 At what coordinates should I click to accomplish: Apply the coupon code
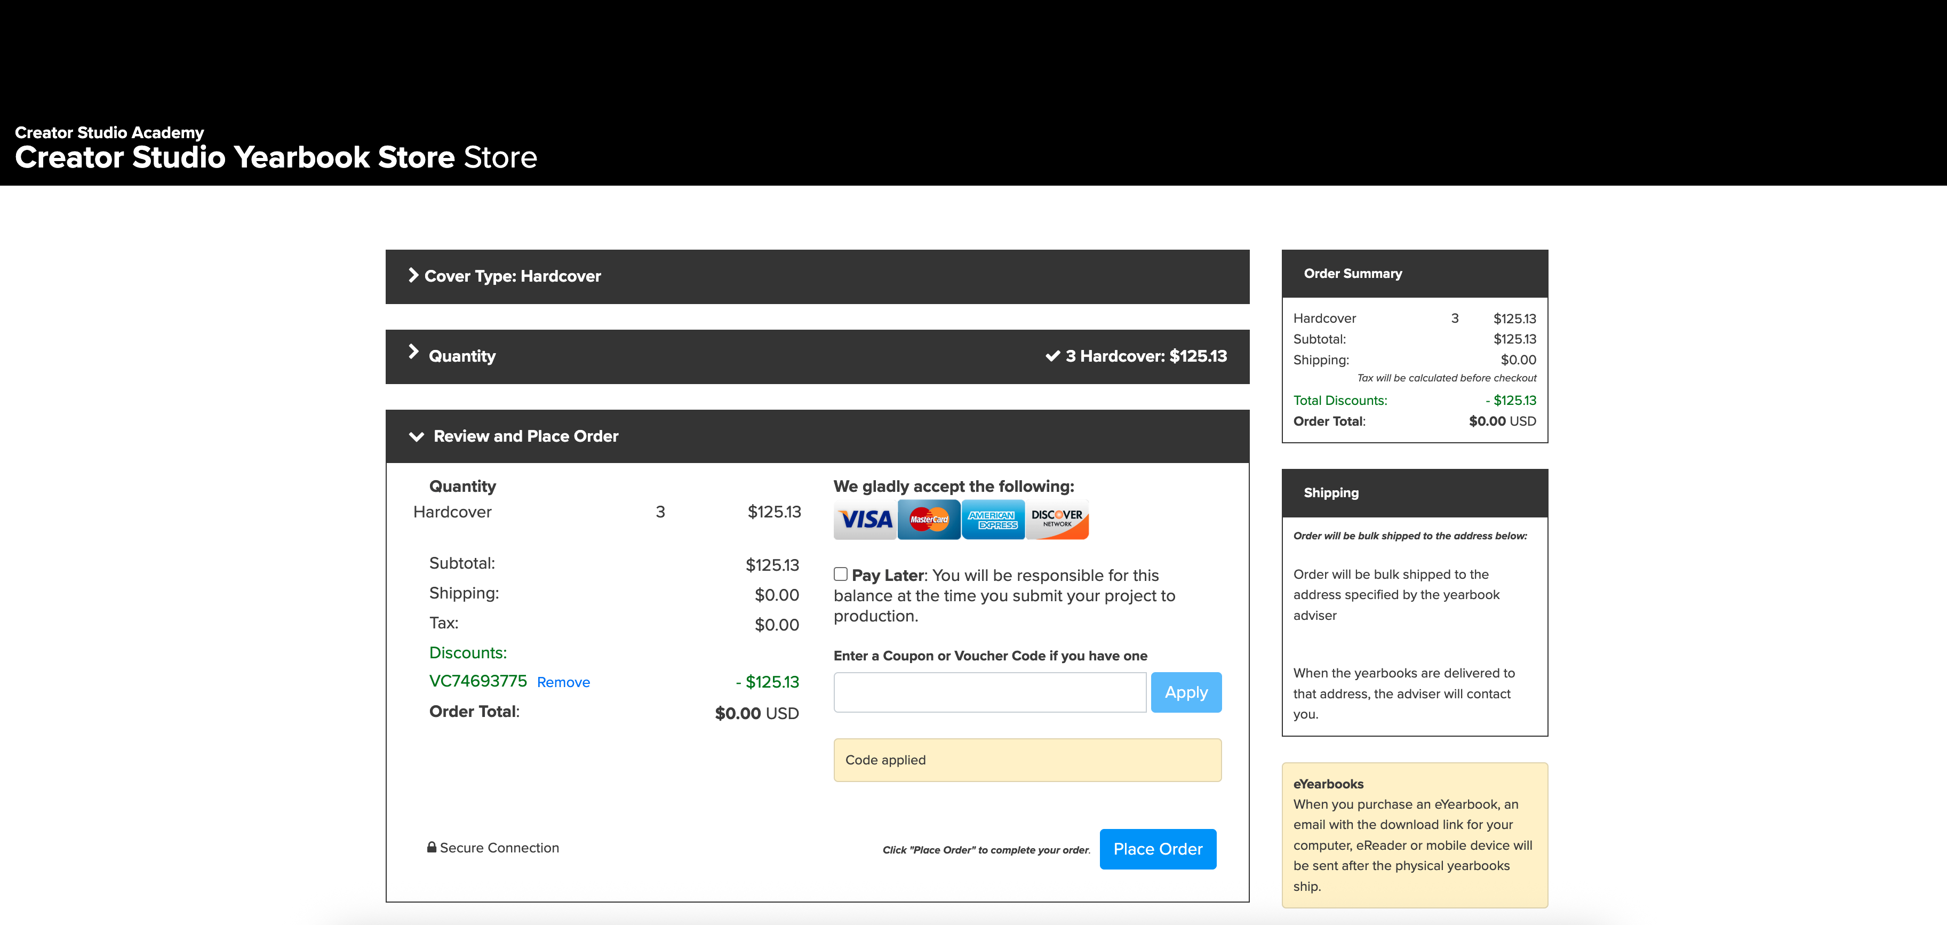[x=1186, y=692]
